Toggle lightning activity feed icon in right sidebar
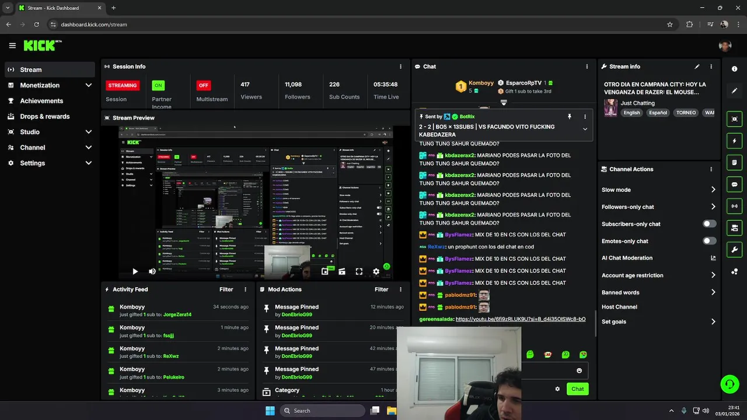This screenshot has width=747, height=420. [734, 141]
